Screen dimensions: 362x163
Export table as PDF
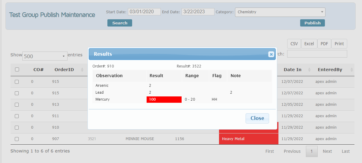[324, 44]
